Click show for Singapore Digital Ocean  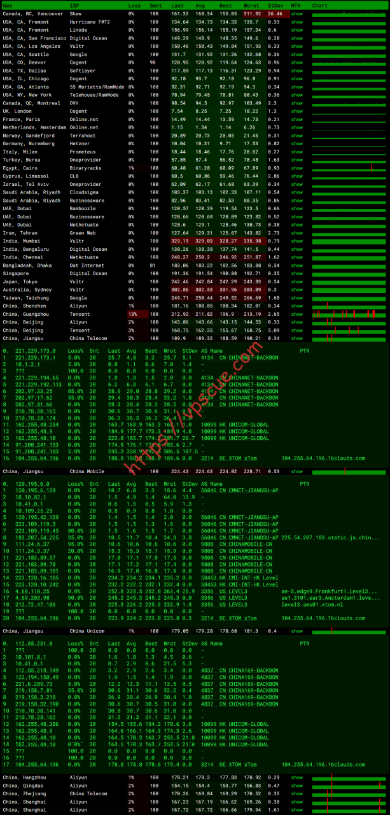pos(297,274)
